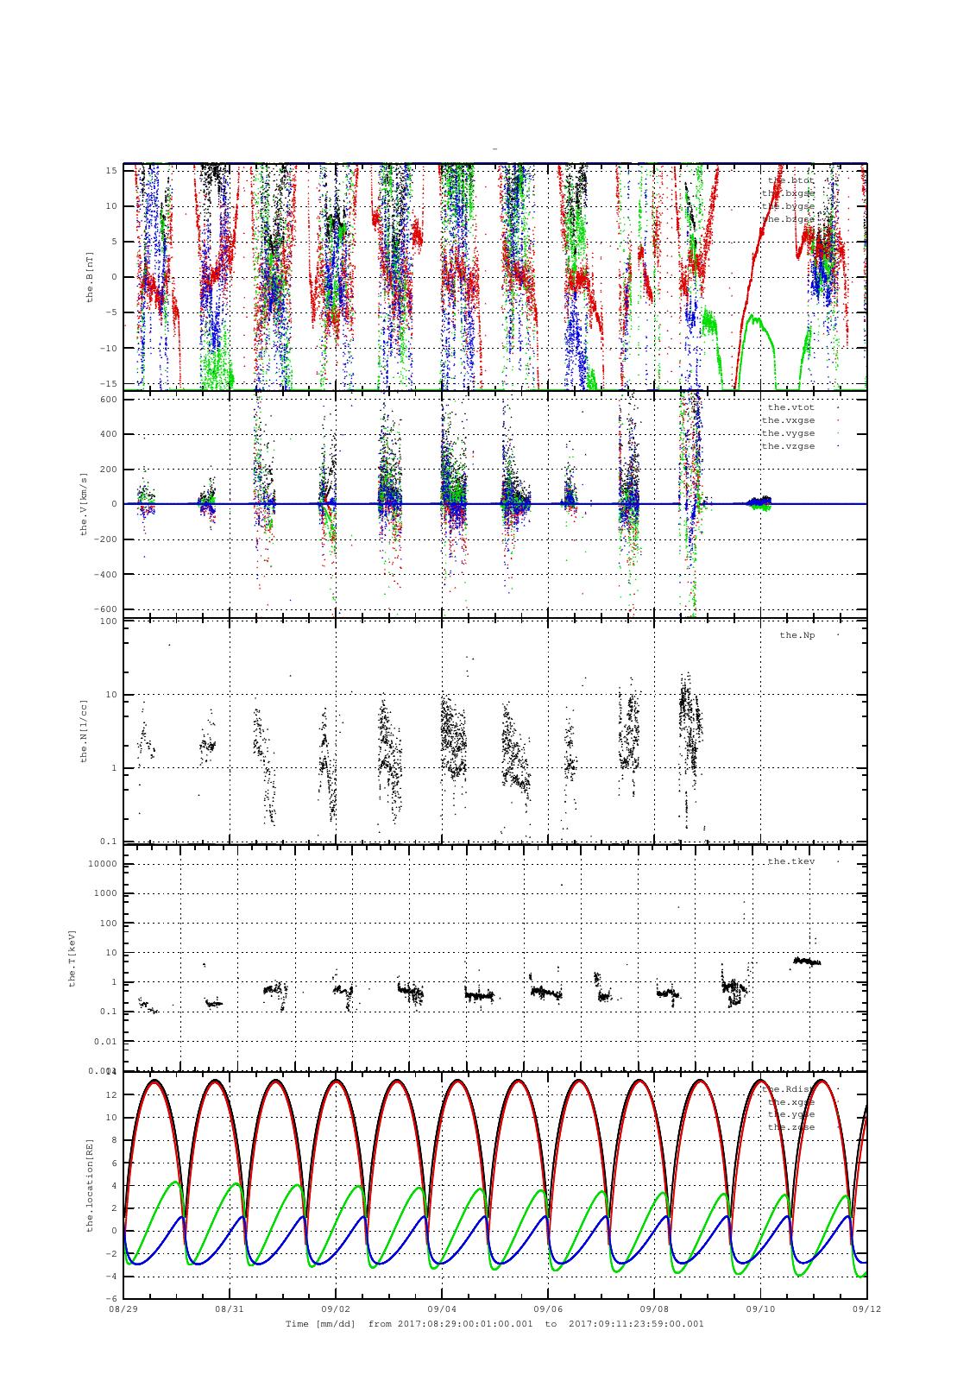Select the 1000 tick on temperature axis
Screen dimensions: 976x1381
(105, 893)
